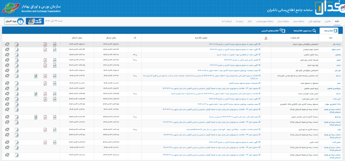This screenshot has height=161, width=345.
Task: Open the PDF icon in میدکو row
Action: [45, 76]
